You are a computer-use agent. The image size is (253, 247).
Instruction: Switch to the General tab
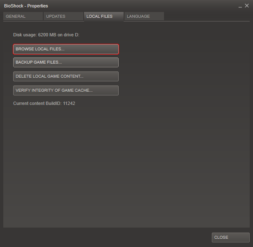click(x=23, y=16)
